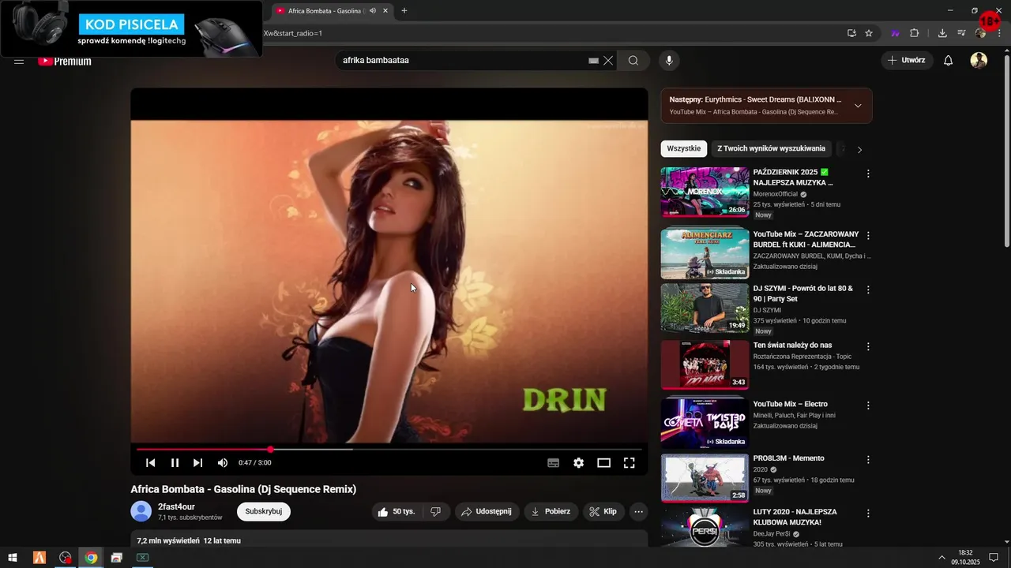The height and width of the screenshot is (568, 1011).
Task: Open Chrome downloads icon
Action: [x=942, y=33]
